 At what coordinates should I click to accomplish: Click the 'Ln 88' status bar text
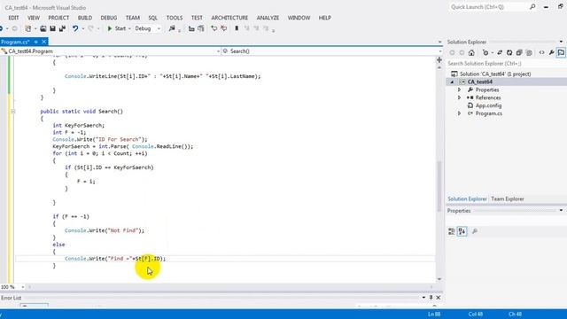click(x=434, y=315)
